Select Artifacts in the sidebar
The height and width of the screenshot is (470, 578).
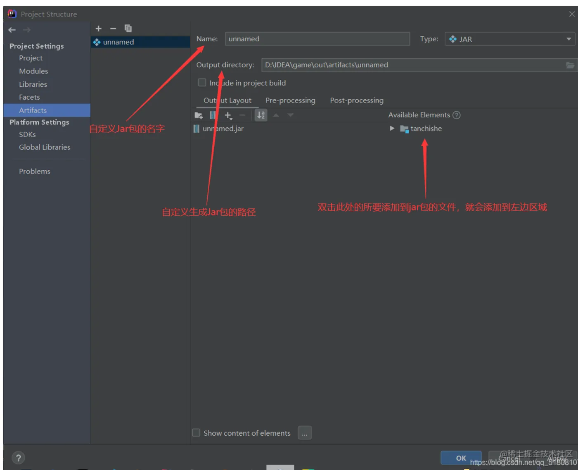point(47,110)
